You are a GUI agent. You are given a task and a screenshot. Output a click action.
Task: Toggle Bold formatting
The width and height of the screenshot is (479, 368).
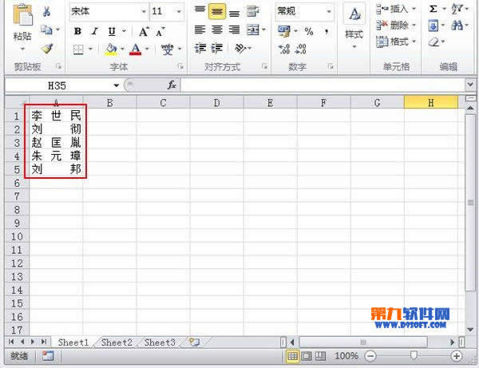click(77, 31)
